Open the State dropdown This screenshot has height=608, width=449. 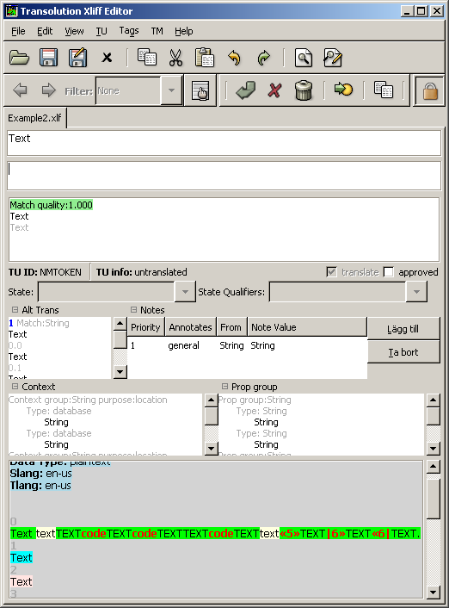tap(185, 292)
